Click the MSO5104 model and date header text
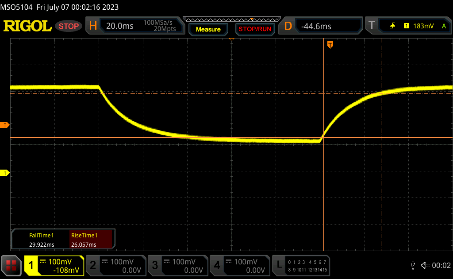Image resolution: width=453 pixels, height=279 pixels. [59, 7]
